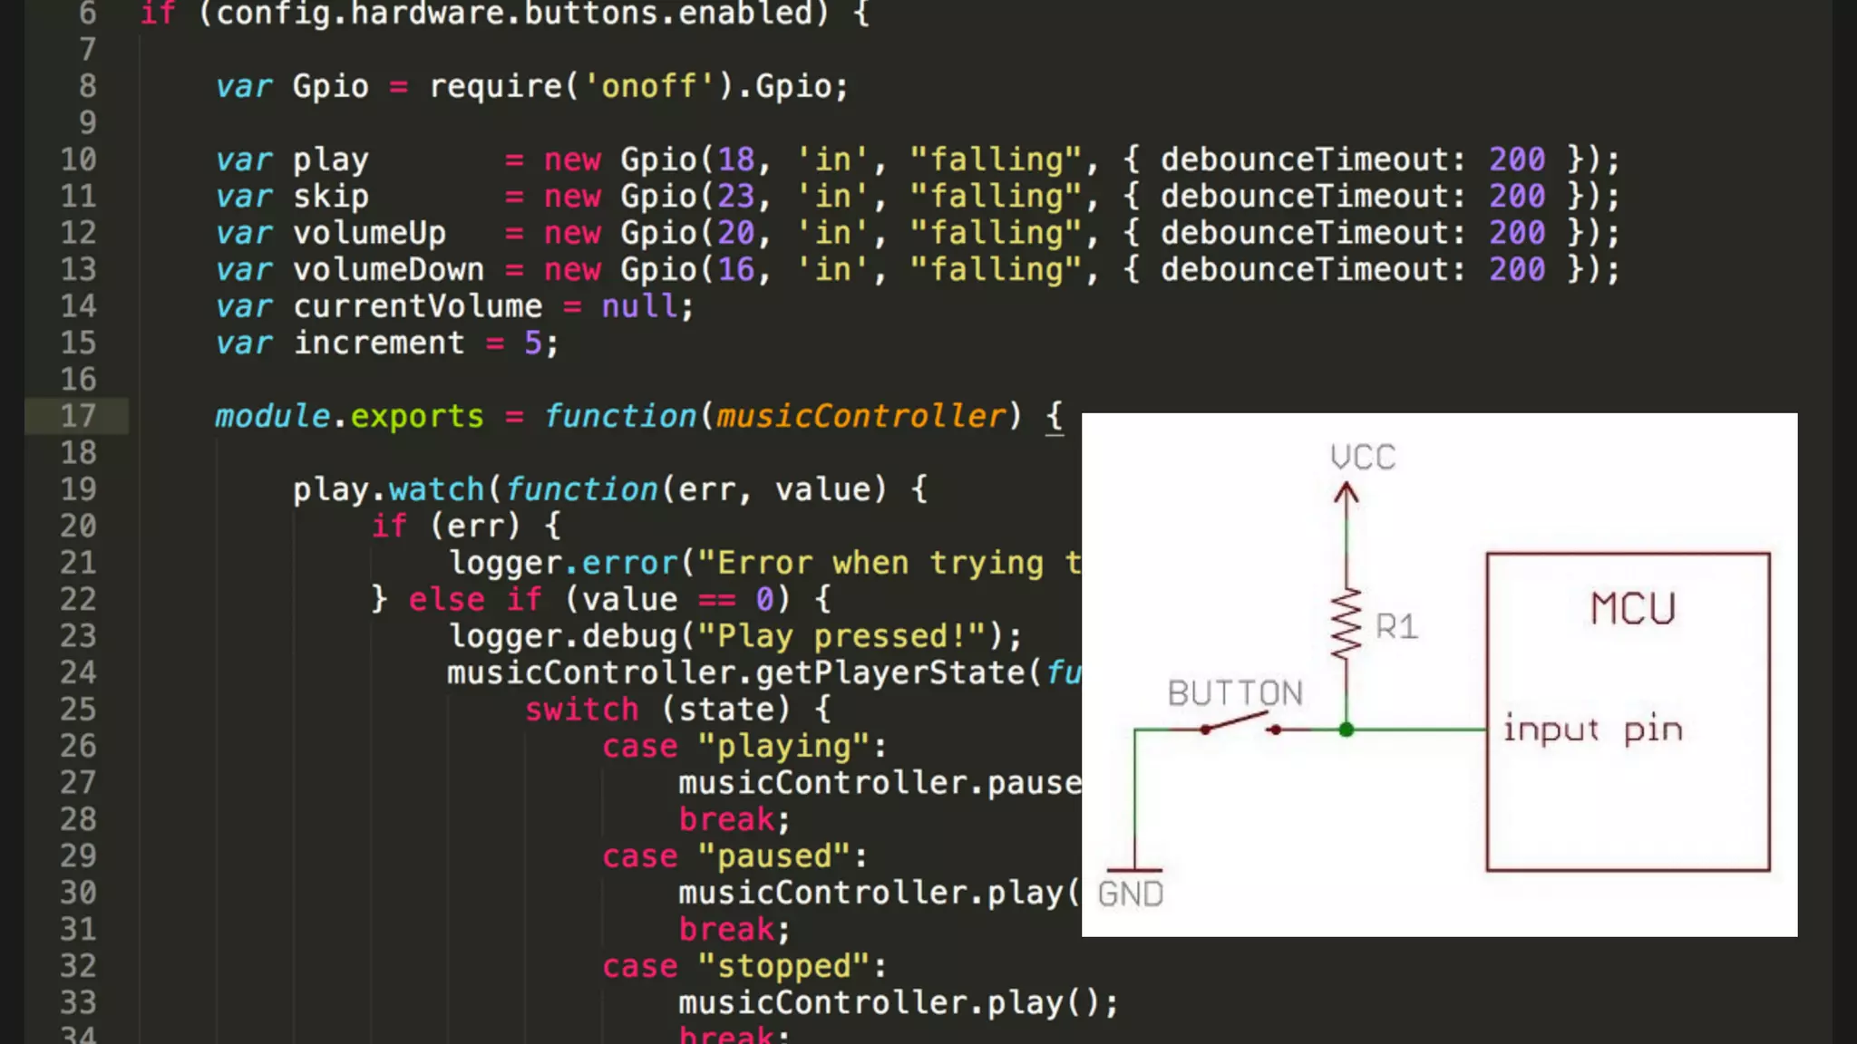The image size is (1857, 1044).
Task: Click the musicController function parameter
Action: pyautogui.click(x=861, y=416)
